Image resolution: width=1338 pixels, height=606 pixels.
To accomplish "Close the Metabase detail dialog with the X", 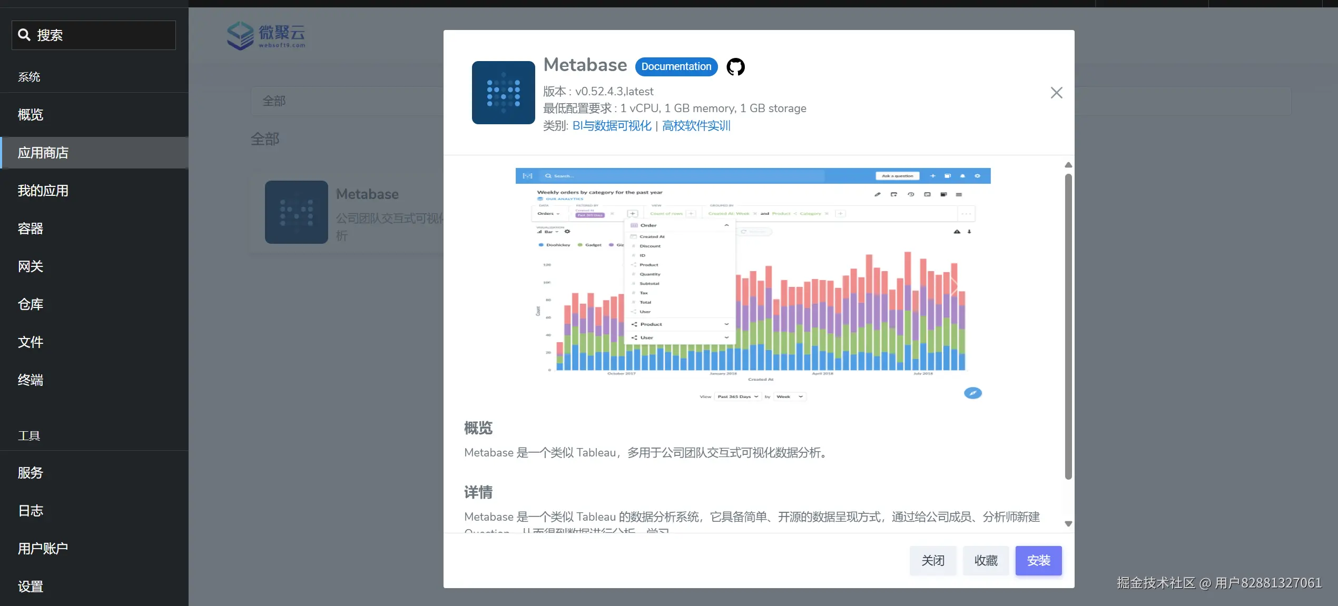I will (x=1056, y=93).
